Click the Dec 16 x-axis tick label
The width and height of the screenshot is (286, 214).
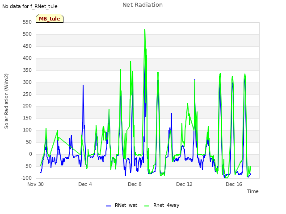click(234, 184)
